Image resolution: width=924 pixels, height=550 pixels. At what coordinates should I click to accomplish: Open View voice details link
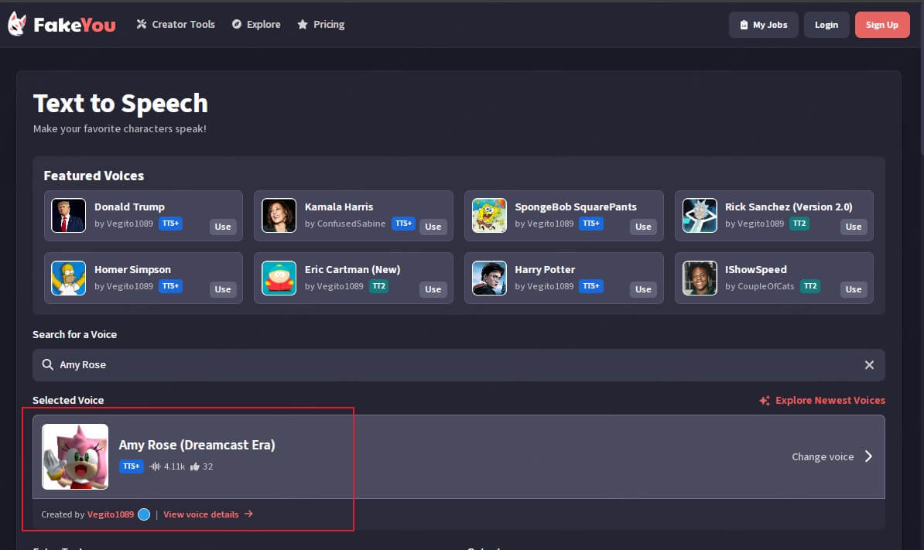pos(201,514)
